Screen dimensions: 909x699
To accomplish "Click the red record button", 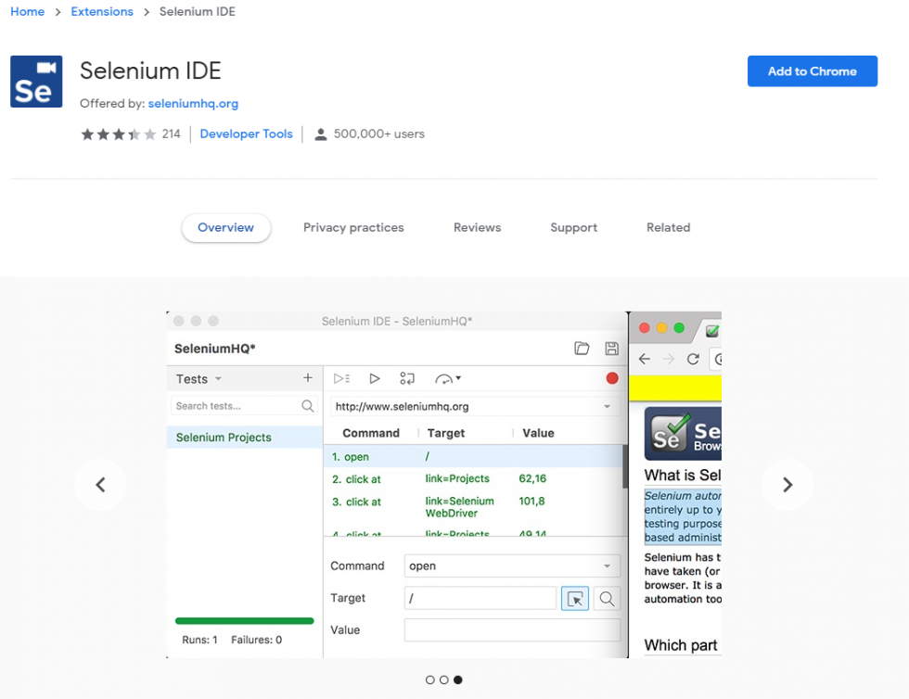I will pyautogui.click(x=612, y=378).
